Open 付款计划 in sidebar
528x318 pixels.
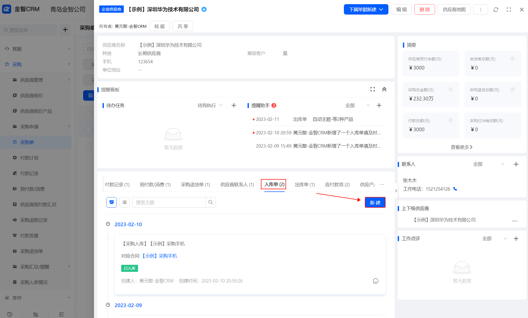point(36,158)
